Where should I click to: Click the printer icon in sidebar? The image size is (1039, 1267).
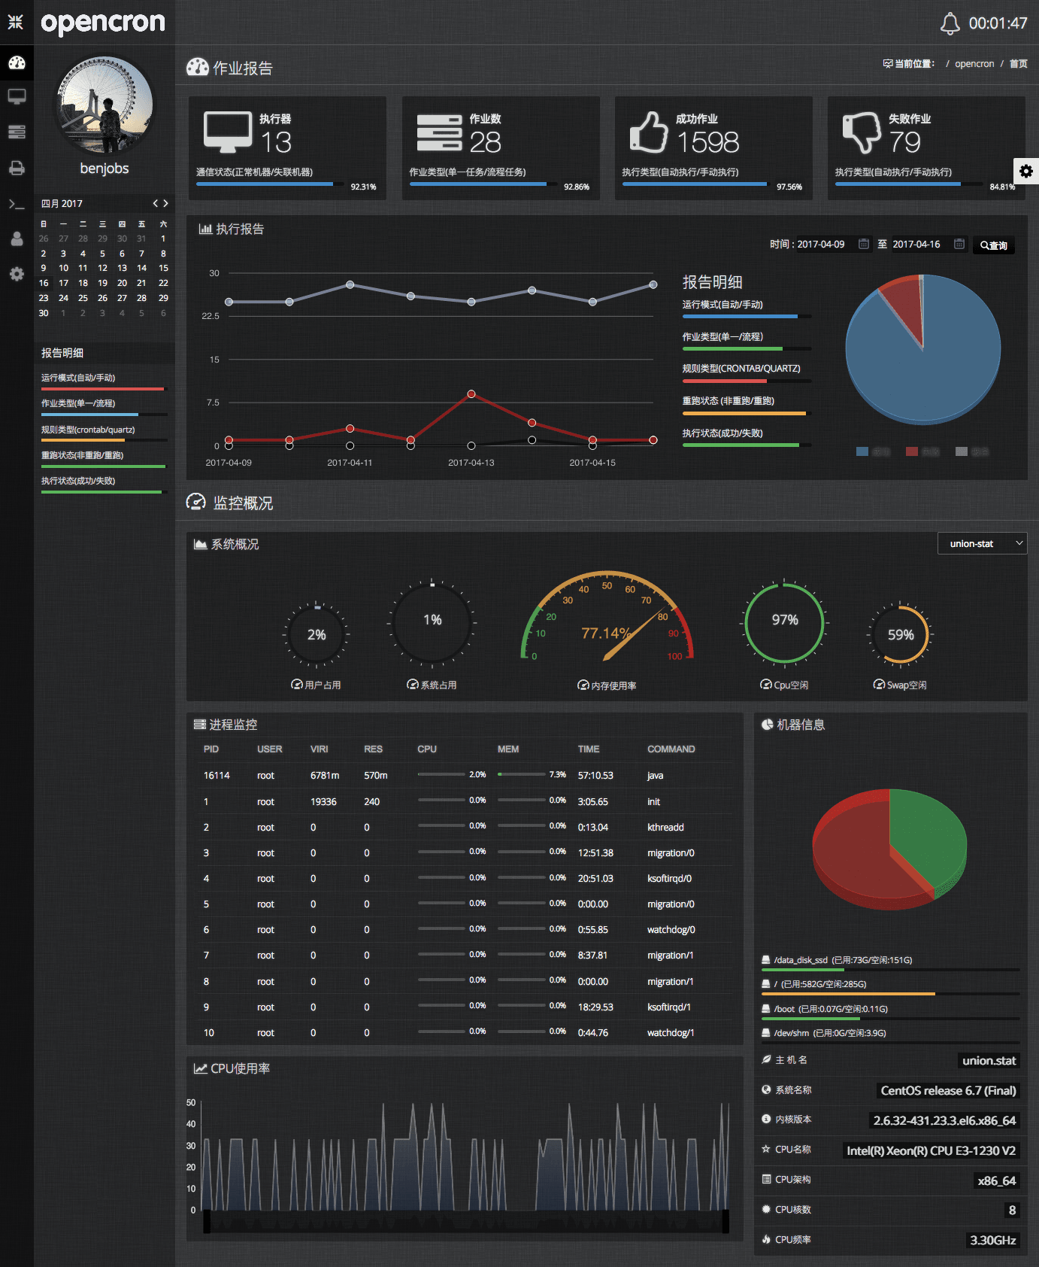click(x=17, y=168)
